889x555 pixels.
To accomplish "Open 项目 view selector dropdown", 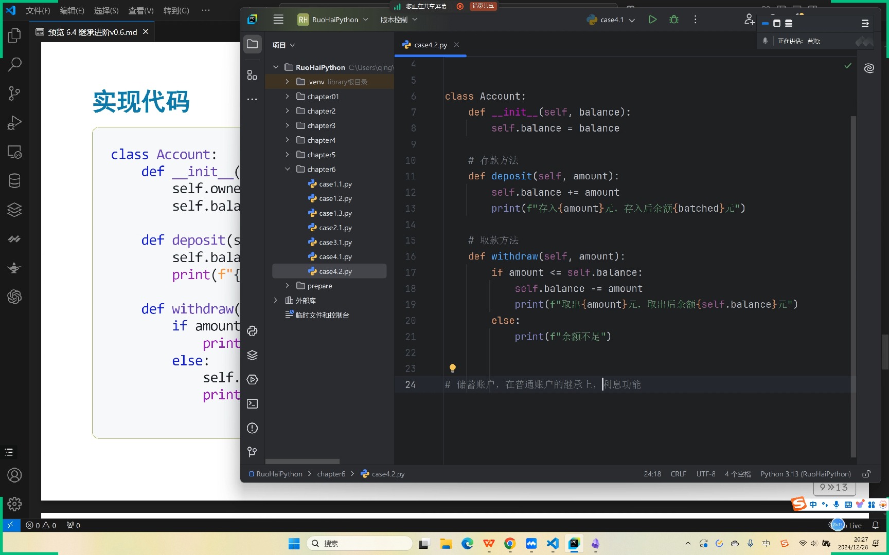I will point(283,45).
